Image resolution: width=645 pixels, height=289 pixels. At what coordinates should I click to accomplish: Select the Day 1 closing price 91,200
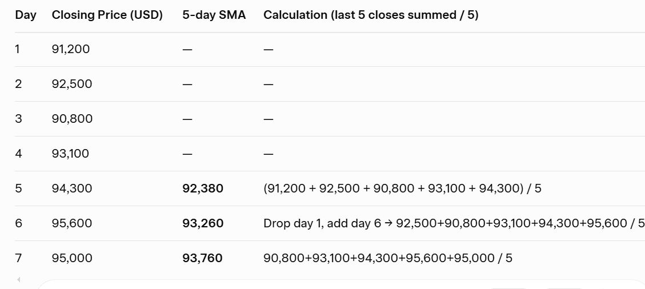(71, 50)
